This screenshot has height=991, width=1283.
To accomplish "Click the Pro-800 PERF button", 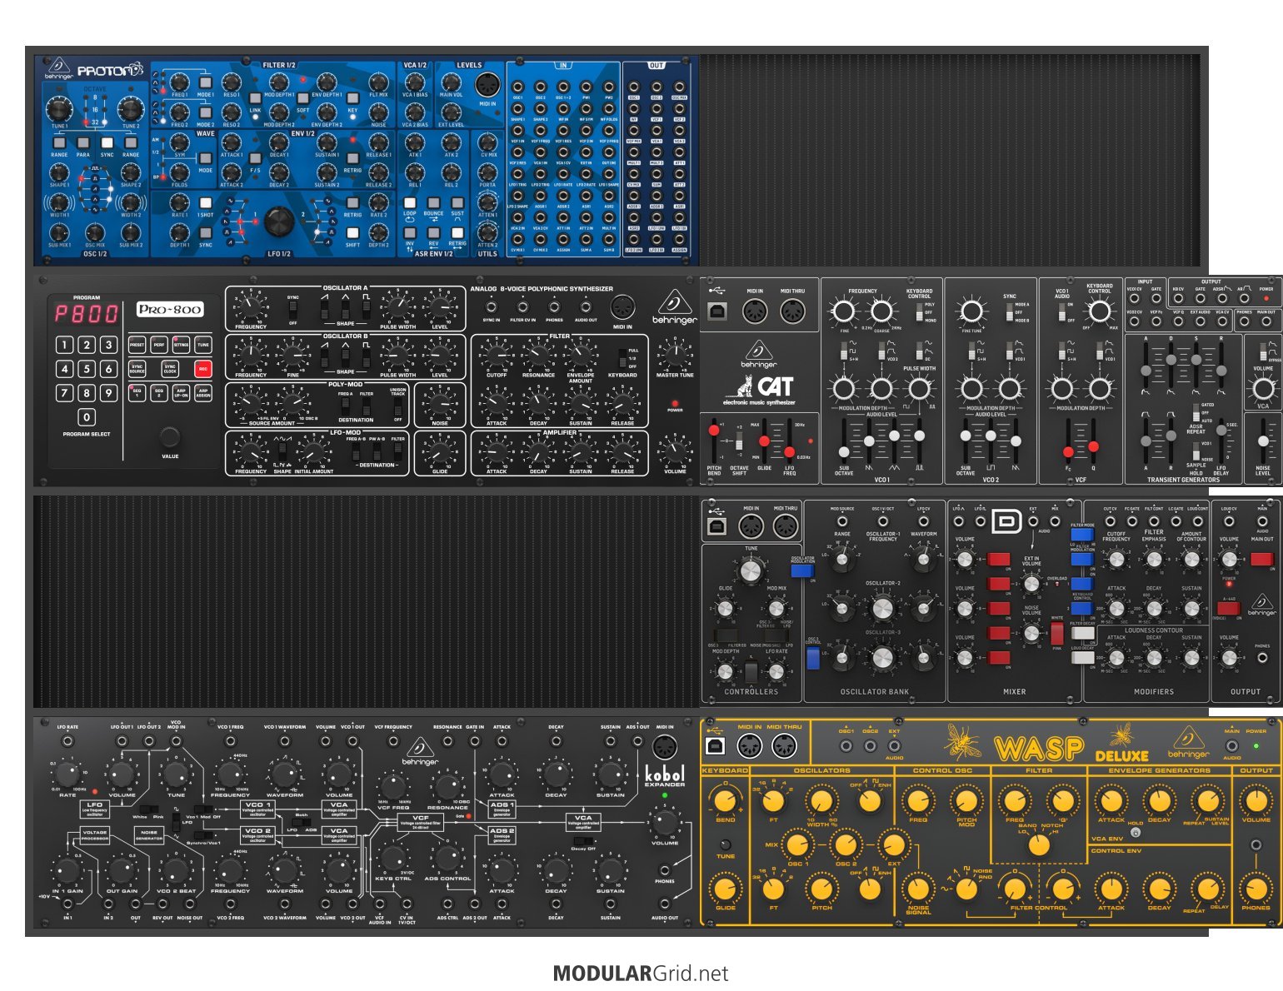I will 159,344.
